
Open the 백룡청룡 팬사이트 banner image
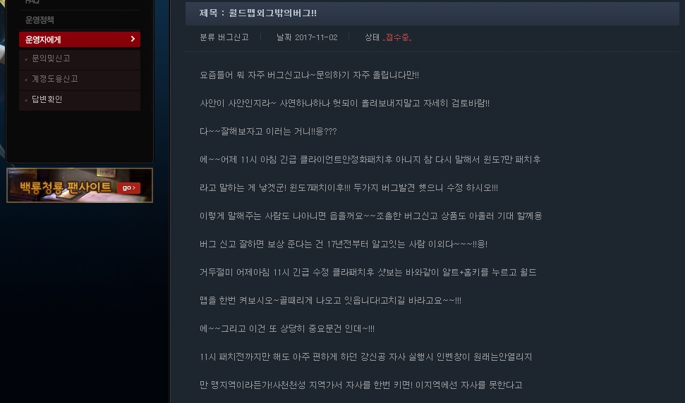80,185
